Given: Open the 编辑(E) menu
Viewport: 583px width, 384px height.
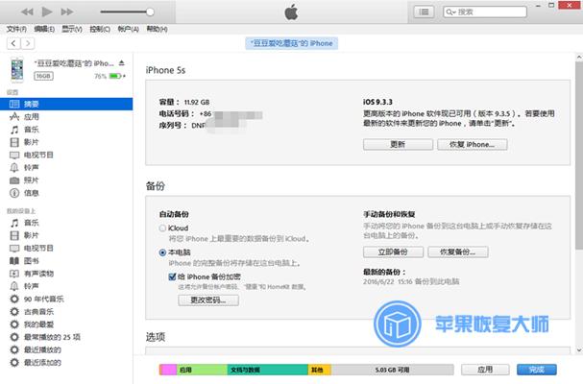Looking at the screenshot, I should coord(44,29).
